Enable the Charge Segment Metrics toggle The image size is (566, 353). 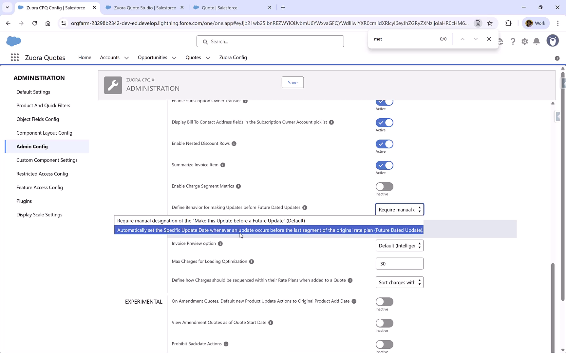[384, 186]
